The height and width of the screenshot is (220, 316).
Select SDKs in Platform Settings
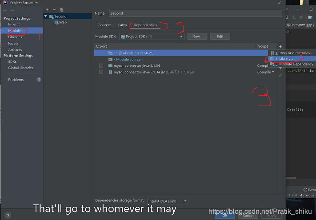point(12,61)
